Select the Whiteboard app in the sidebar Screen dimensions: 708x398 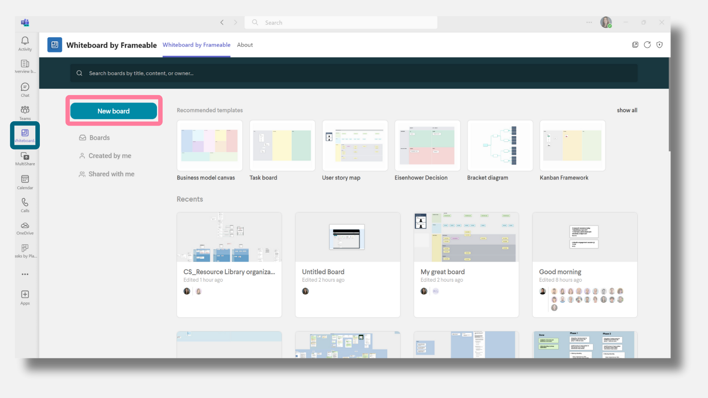(x=25, y=136)
